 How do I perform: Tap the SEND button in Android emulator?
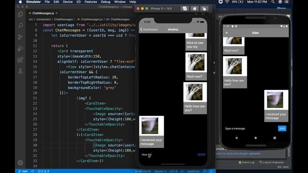tap(282, 128)
